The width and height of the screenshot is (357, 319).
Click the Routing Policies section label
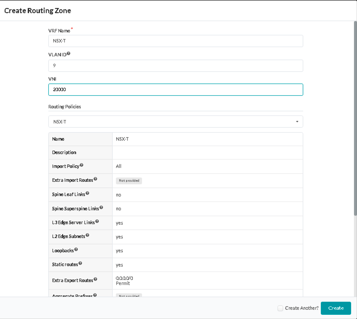65,107
